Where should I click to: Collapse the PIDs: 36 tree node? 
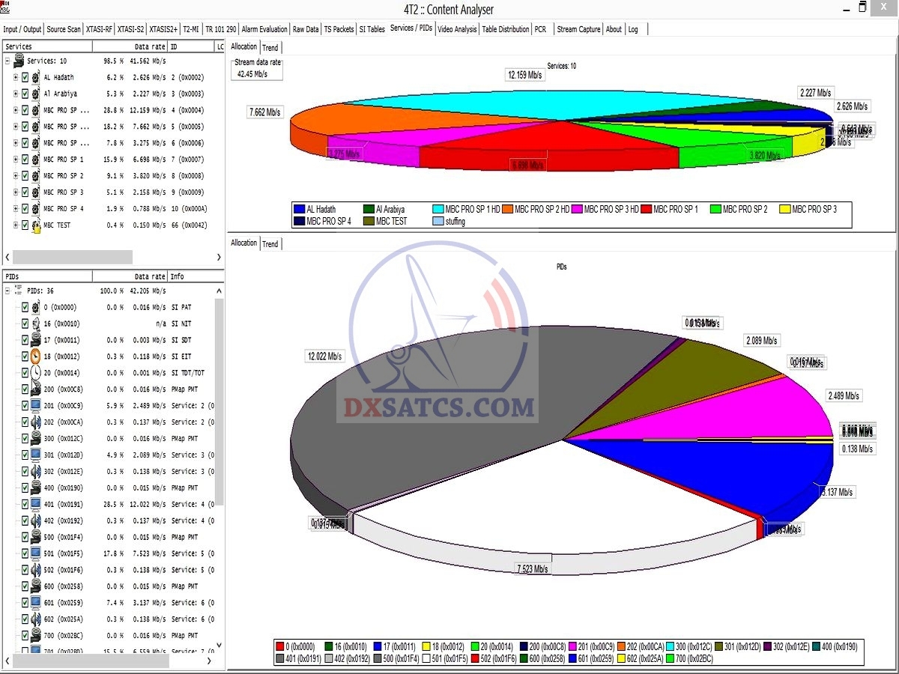coord(7,291)
